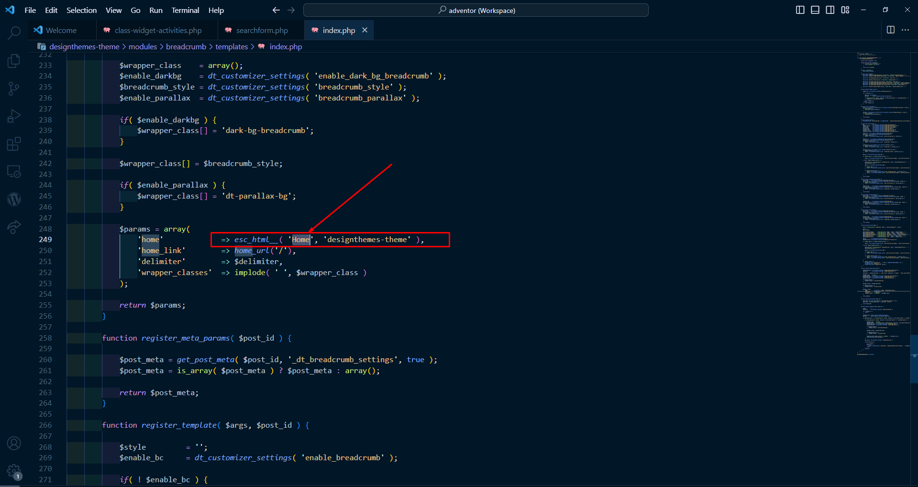Expand the designthemes-theme breadcrumb

pyautogui.click(x=84, y=46)
